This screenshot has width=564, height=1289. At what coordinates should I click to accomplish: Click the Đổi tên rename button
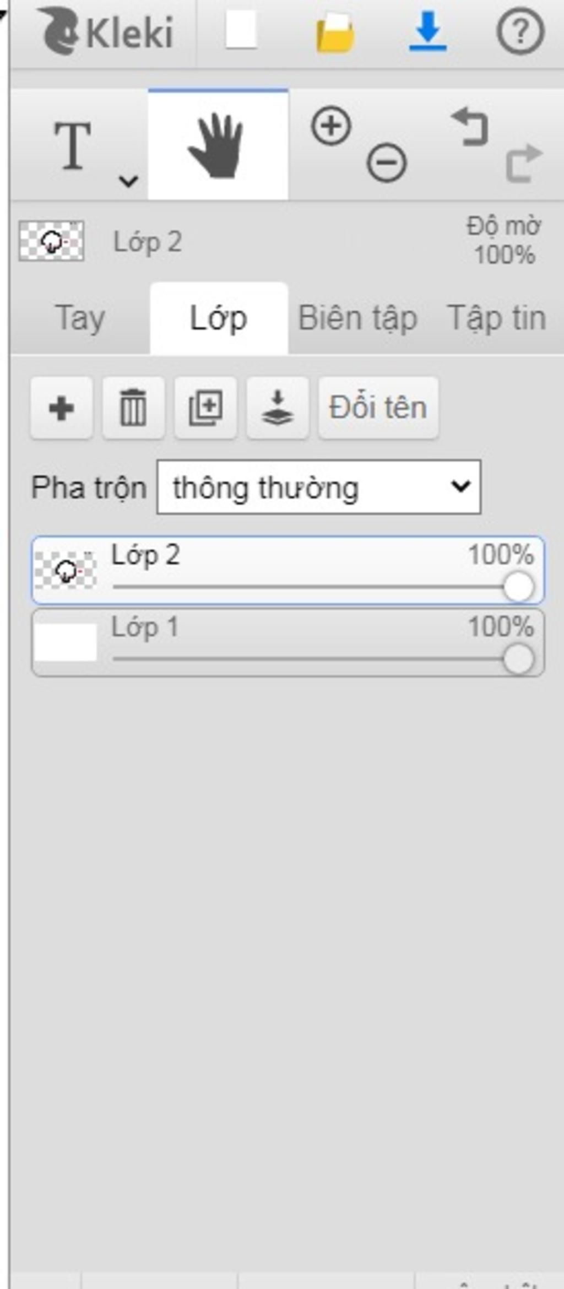(x=378, y=408)
